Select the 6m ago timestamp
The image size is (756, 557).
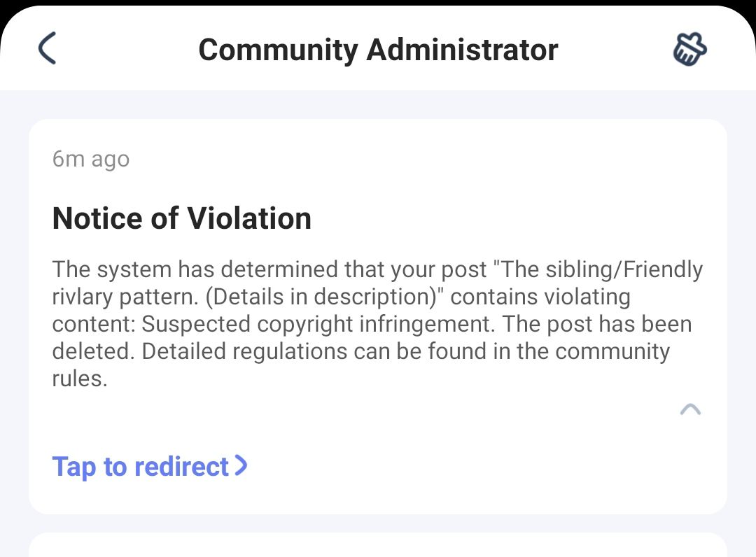(x=90, y=158)
